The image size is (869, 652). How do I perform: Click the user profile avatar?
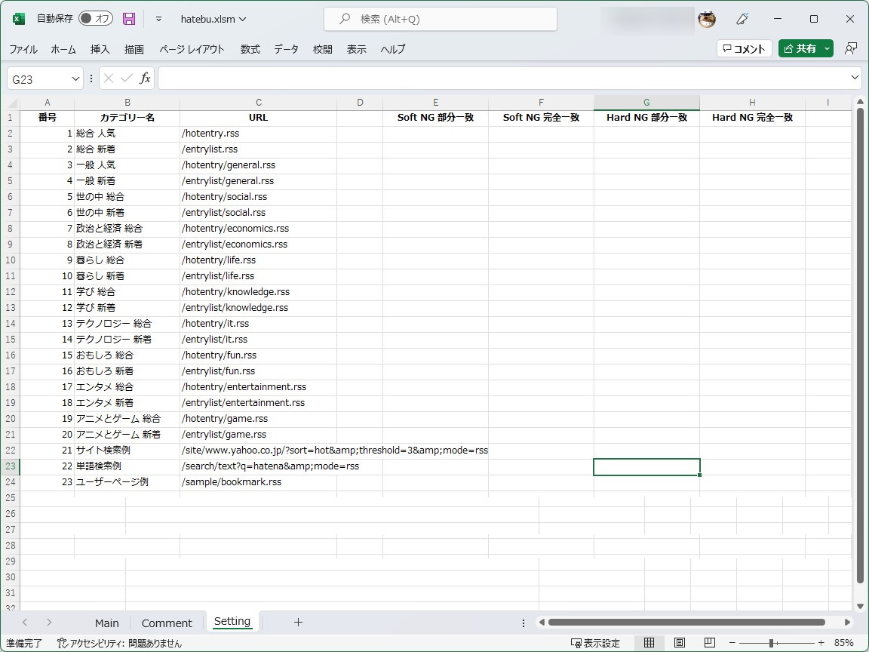[x=707, y=19]
